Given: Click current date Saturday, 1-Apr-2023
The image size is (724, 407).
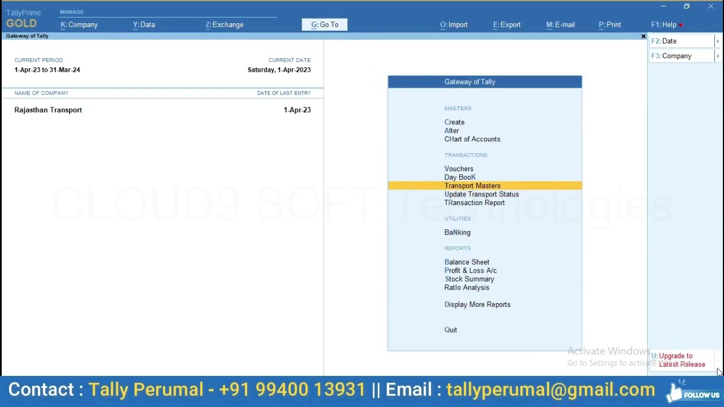Looking at the screenshot, I should coord(279,70).
